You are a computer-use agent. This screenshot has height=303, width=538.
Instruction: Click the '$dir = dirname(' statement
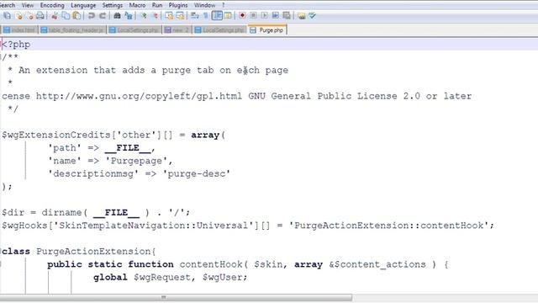coord(45,213)
